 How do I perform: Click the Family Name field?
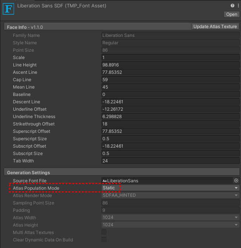[170, 35]
